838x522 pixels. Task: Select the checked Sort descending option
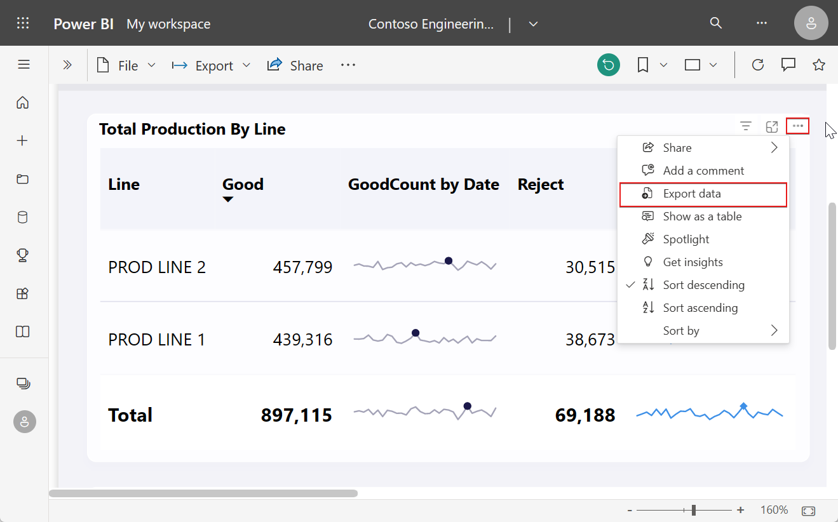coord(703,285)
